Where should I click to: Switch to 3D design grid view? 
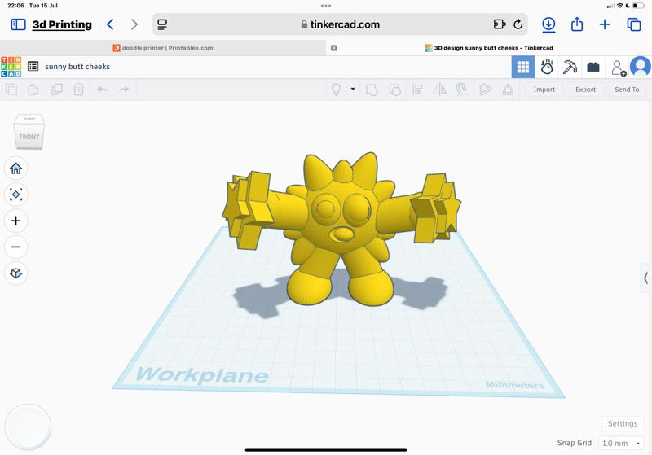click(522, 67)
